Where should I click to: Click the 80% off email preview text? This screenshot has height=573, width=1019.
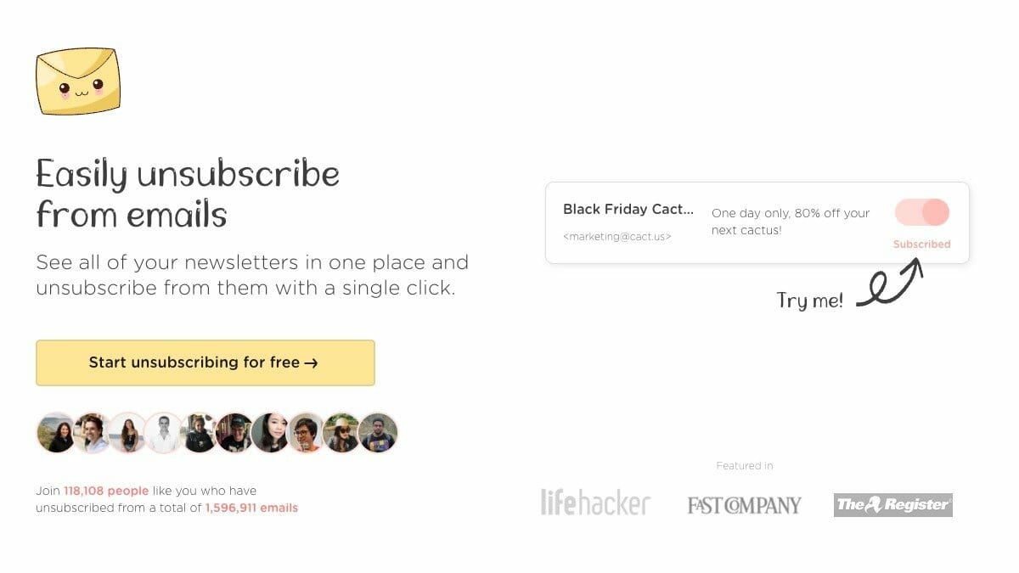point(791,222)
